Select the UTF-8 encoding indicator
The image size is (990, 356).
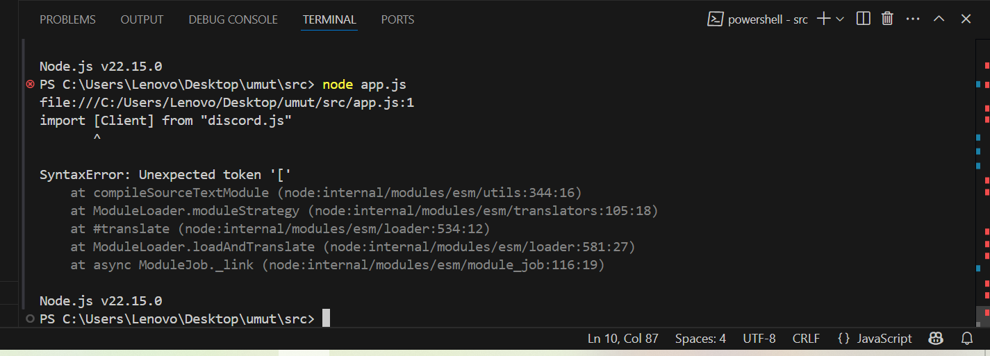[x=759, y=339]
